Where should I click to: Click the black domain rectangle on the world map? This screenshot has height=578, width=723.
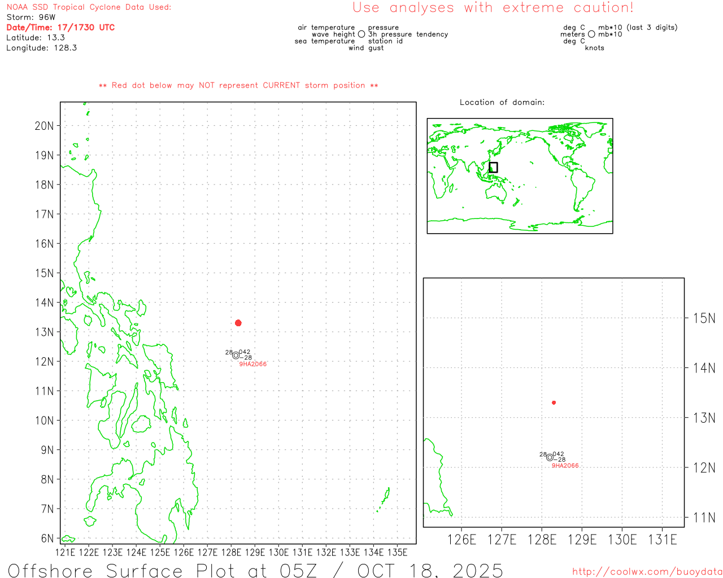(x=493, y=167)
